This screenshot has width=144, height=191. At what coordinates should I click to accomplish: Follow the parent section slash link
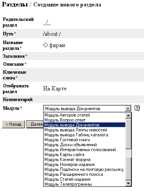pyautogui.click(x=47, y=22)
